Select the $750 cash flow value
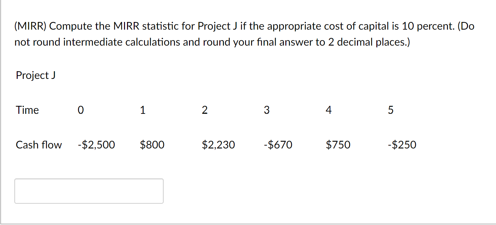Image resolution: width=496 pixels, height=225 pixels. [x=338, y=145]
